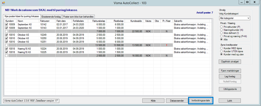Open the Utklippstavle button
This screenshot has height=106, width=261.
(230, 89)
